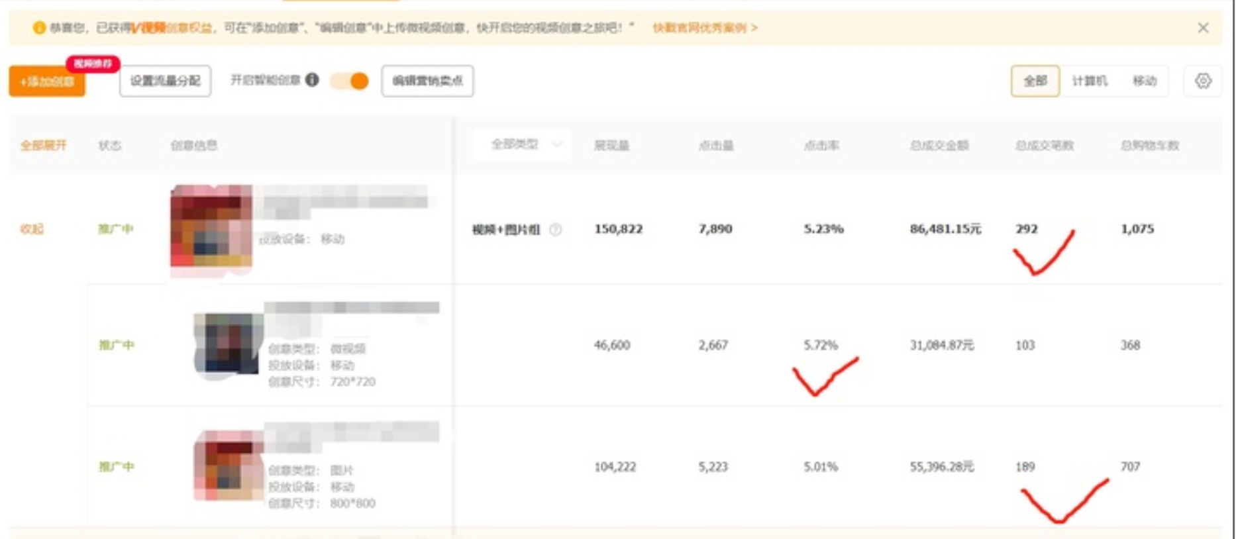Viewport: 1236px width, 539px height.
Task: Click the 点击率 column header
Action: click(x=821, y=146)
